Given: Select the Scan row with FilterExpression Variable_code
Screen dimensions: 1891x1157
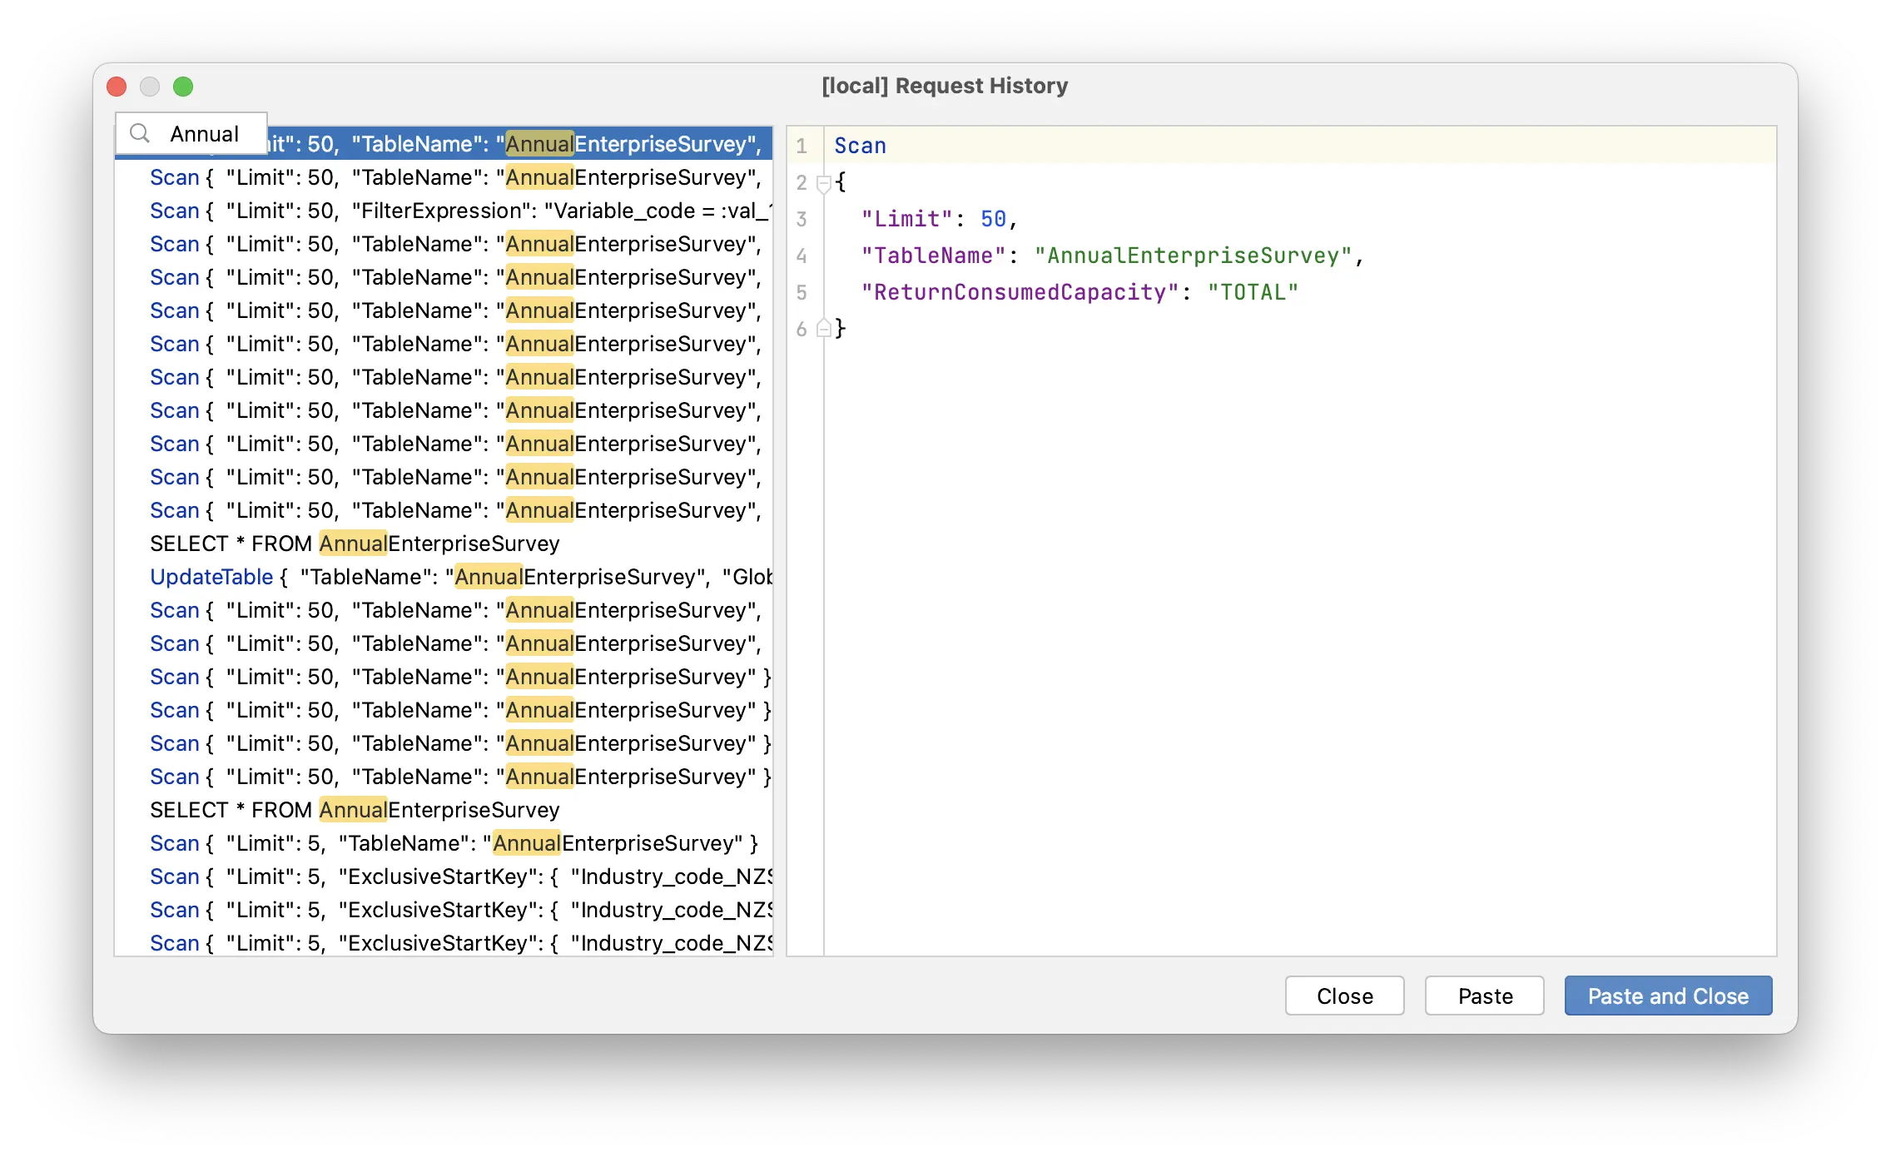Looking at the screenshot, I should (444, 211).
